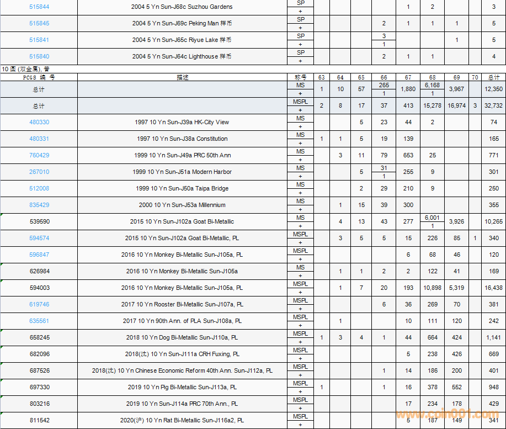Select the 2018 Dog Bi-Metallic description cell

coord(182,337)
